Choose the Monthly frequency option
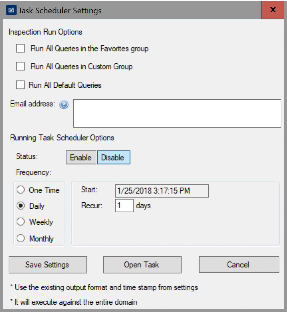The image size is (287, 312). click(x=21, y=238)
